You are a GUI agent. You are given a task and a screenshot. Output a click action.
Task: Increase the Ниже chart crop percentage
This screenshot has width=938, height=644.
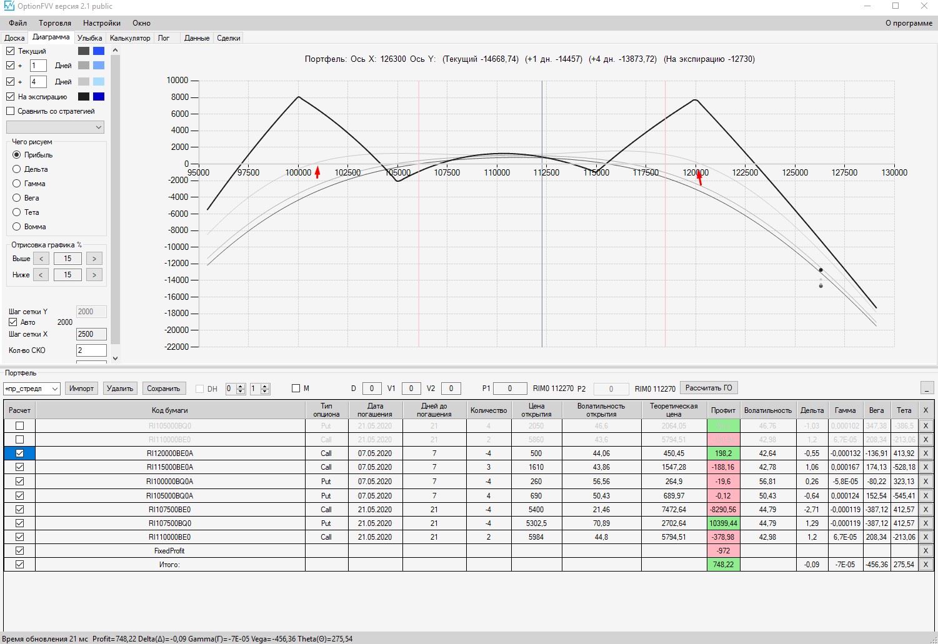tap(94, 275)
